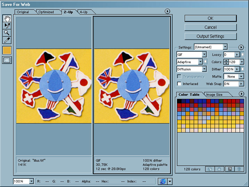The height and width of the screenshot is (187, 249).
Task: Click the '12 sec @ 28.8Kbps' text
Action: (111, 169)
